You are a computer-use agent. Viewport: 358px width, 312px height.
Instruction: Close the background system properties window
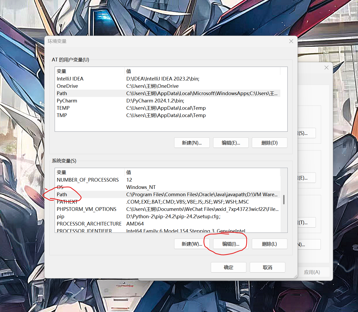point(326,68)
